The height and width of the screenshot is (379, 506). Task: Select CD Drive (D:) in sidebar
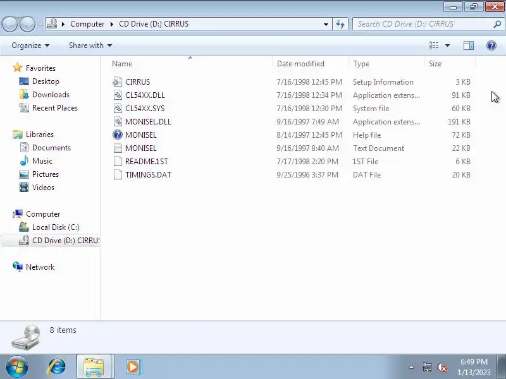click(x=66, y=241)
